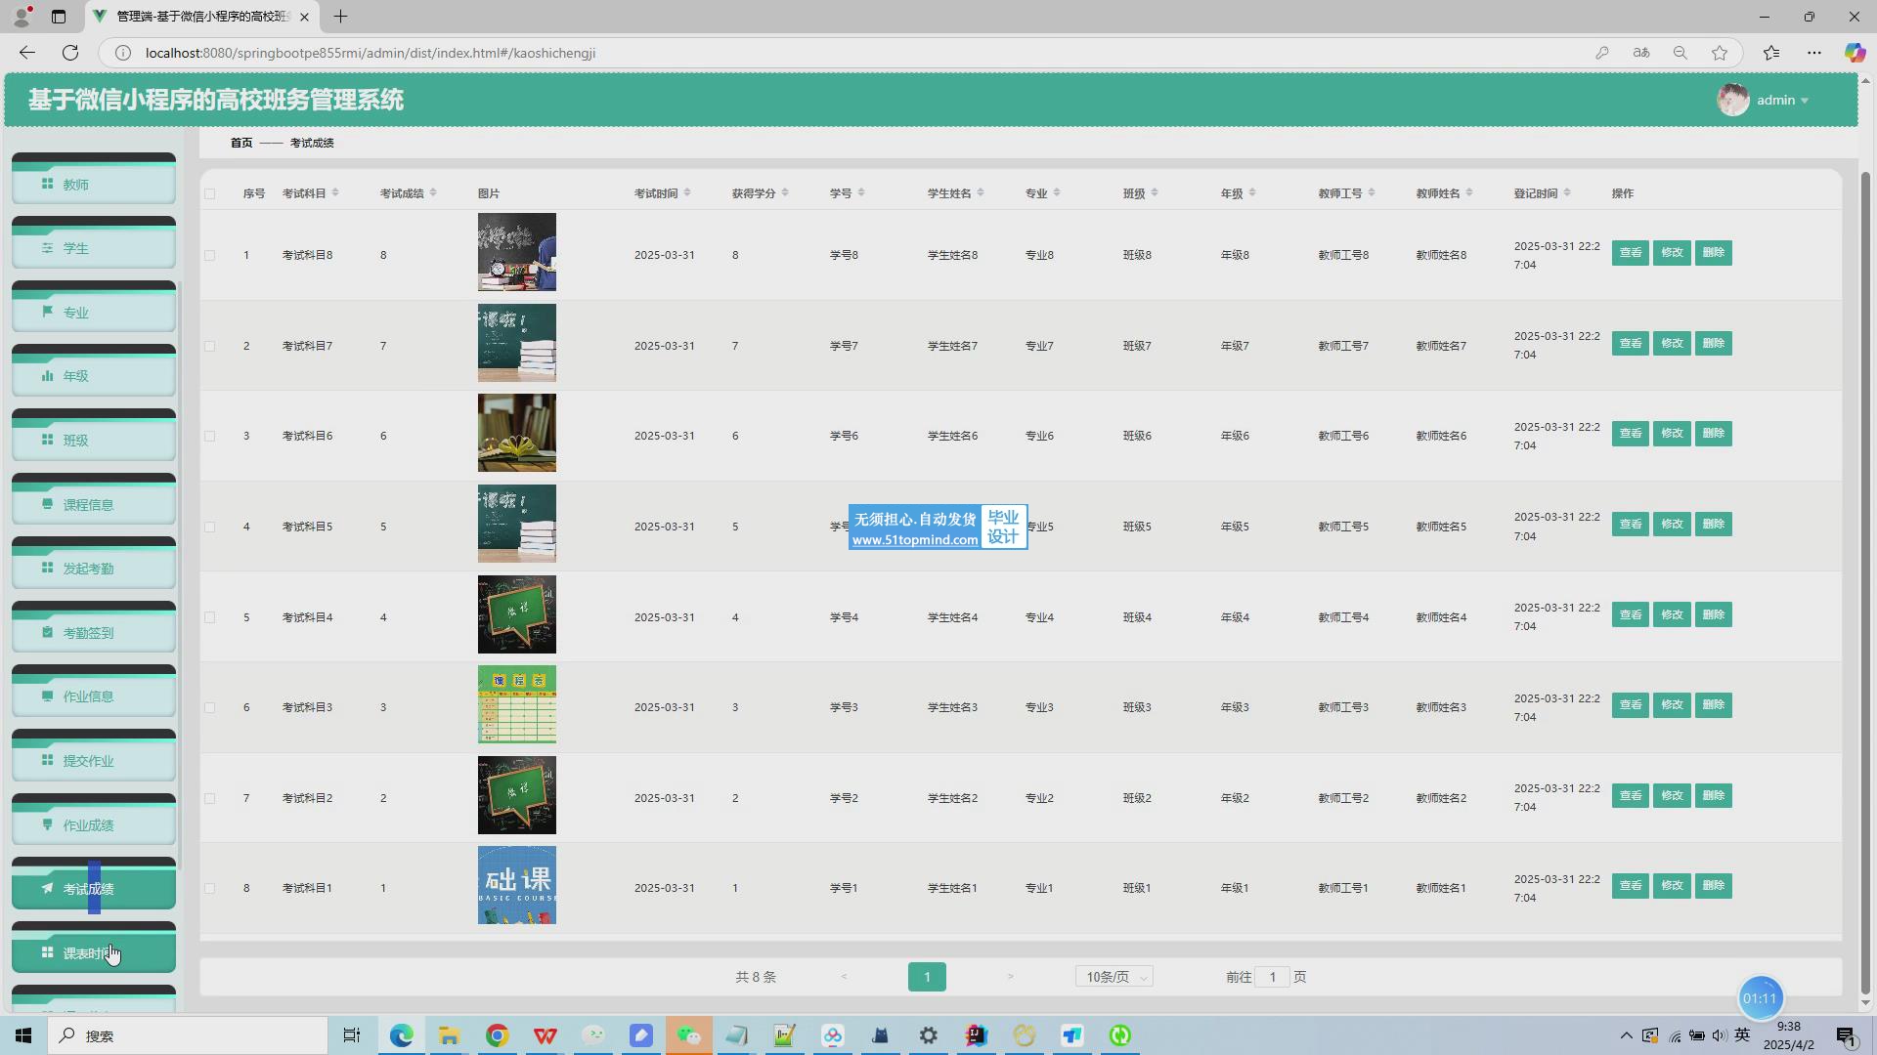Check the checkbox for row 考试科目5

210,527
